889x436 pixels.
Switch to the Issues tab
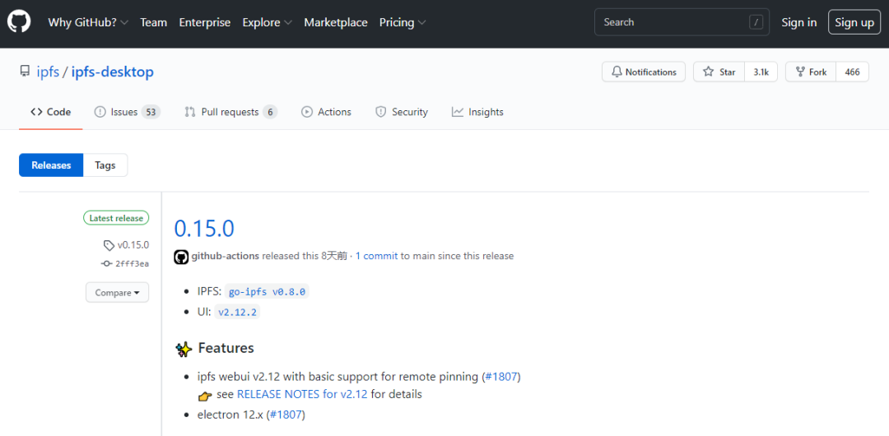pyautogui.click(x=127, y=112)
